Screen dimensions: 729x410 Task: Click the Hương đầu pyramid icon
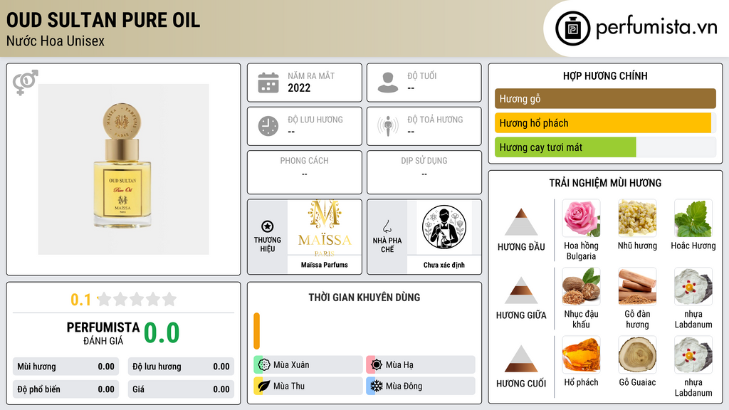click(521, 222)
